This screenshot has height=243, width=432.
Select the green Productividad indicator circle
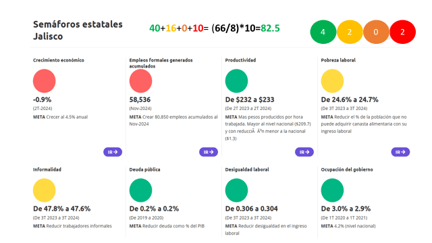pos(236,81)
